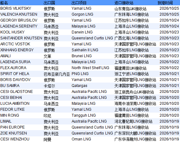Click the Darwin LNG project cell
Image resolution: width=180 pixels, height=142 pixels.
(82, 32)
